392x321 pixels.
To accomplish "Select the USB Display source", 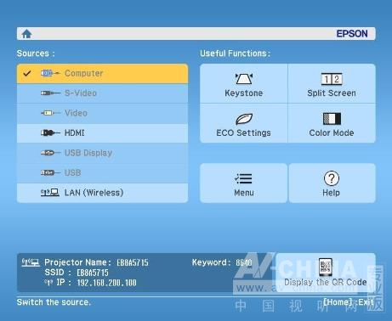I will 102,153.
